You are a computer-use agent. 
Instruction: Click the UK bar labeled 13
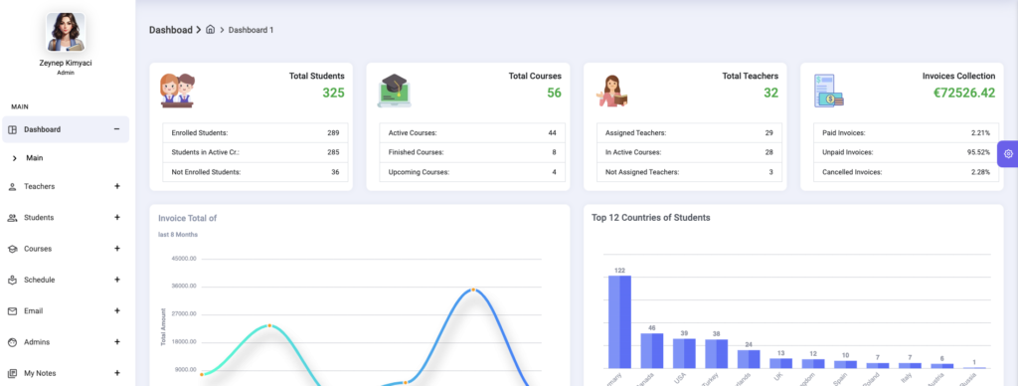tap(781, 364)
